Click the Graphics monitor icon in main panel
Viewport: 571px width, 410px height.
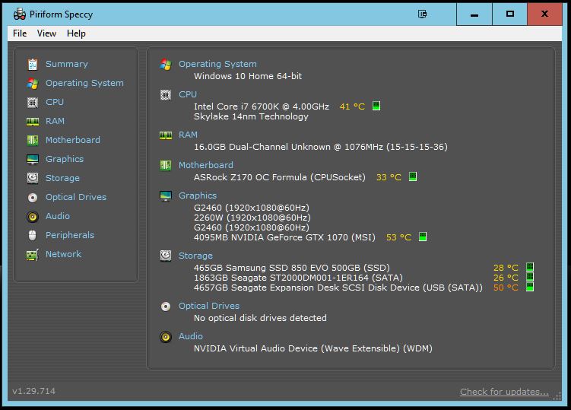[166, 196]
